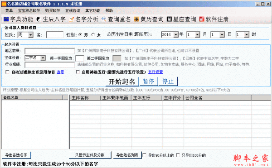The width and height of the screenshot is (272, 168).
Task: Open the 五行设置 link
Action: pyautogui.click(x=155, y=72)
